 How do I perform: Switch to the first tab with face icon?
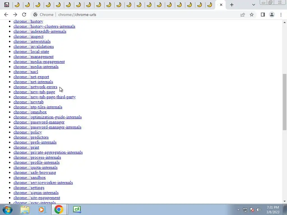point(7,5)
